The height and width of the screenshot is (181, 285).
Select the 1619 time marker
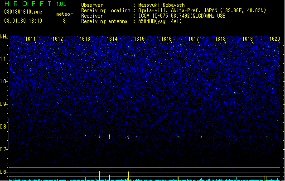247,39
